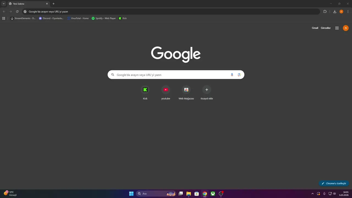Screen dimensions: 352x198
Task: Click the microphone tray icon
Action: click(x=324, y=194)
